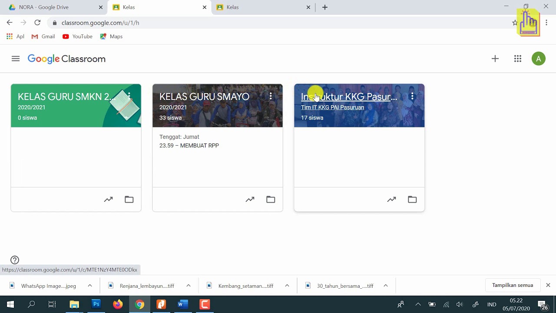The image size is (556, 313).
Task: Click the help question mark icon
Action: (15, 260)
